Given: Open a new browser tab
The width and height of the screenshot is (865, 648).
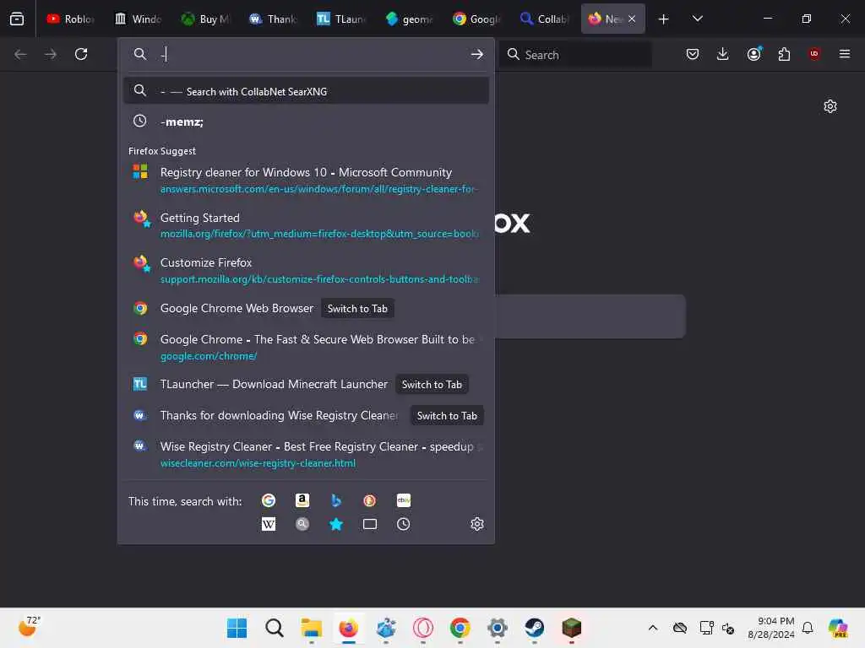Looking at the screenshot, I should click(664, 19).
